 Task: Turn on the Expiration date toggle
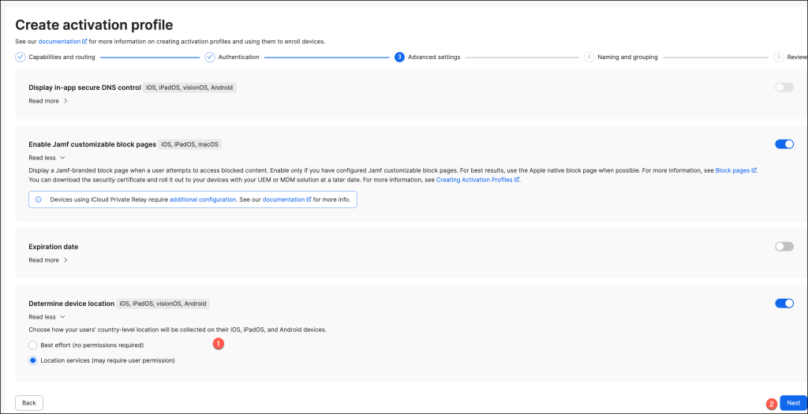tap(784, 247)
